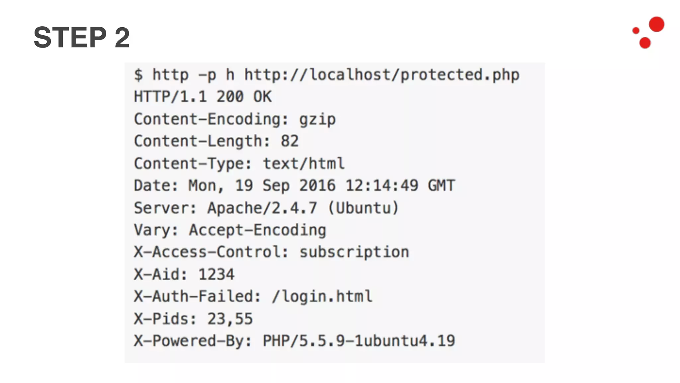Click the Server: Apache/2.4.7 line
680x383 pixels.
(266, 208)
